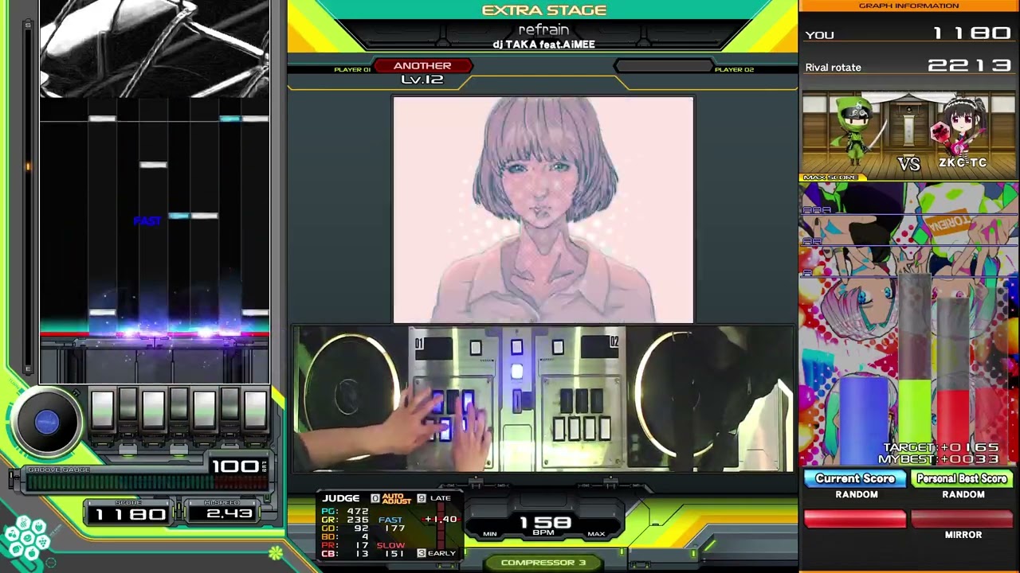Click the 'PG: 472' judge count
The height and width of the screenshot is (573, 1020).
345,512
